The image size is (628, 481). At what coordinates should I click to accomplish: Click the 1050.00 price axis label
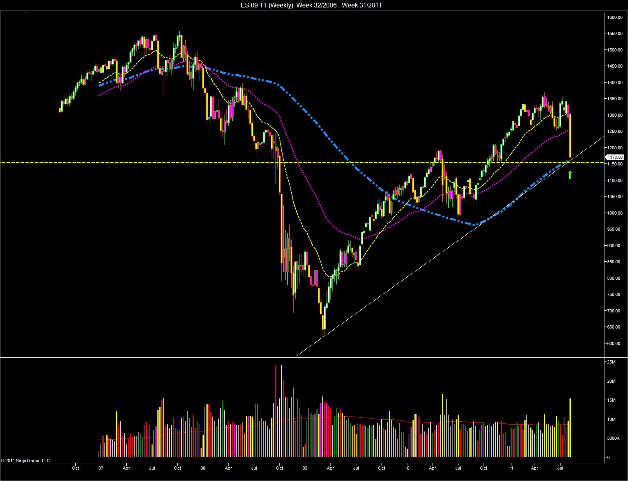click(x=615, y=197)
